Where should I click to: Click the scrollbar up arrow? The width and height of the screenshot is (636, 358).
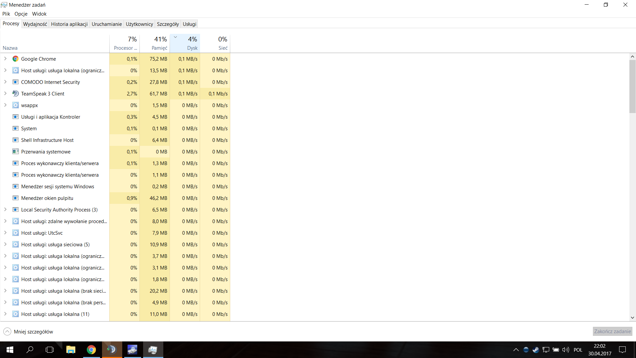point(632,57)
